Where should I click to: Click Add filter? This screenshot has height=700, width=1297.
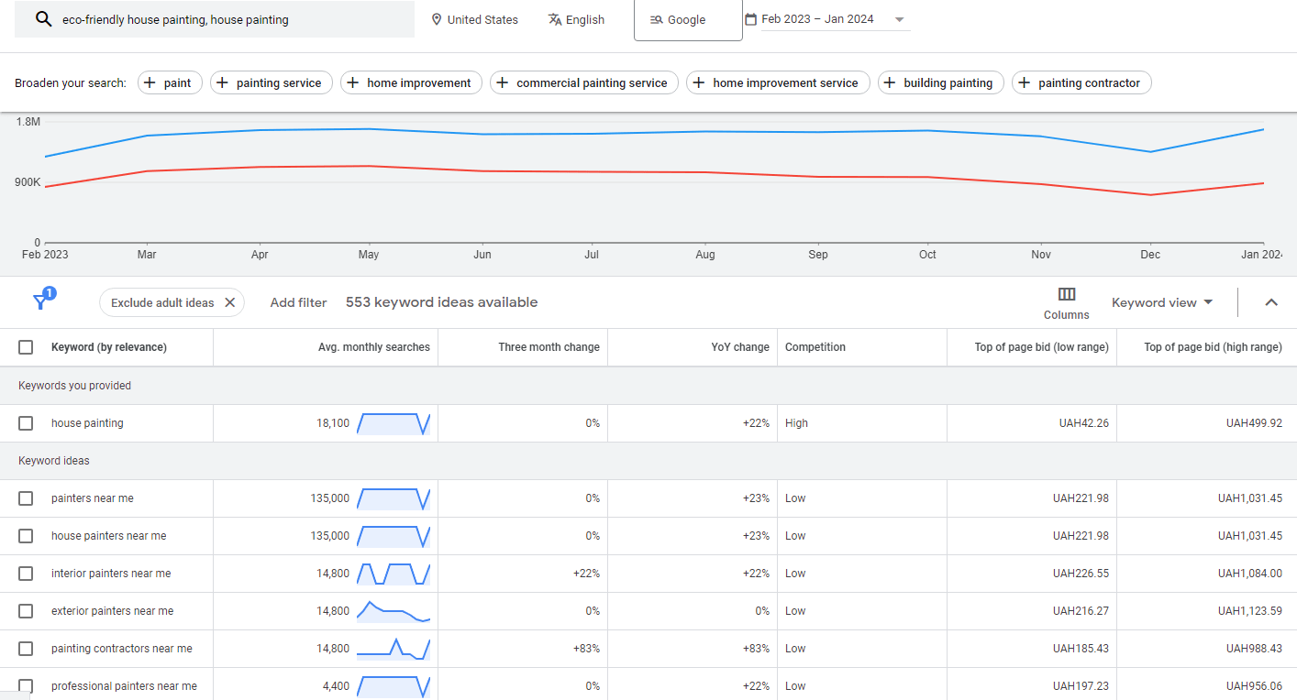[x=298, y=302]
